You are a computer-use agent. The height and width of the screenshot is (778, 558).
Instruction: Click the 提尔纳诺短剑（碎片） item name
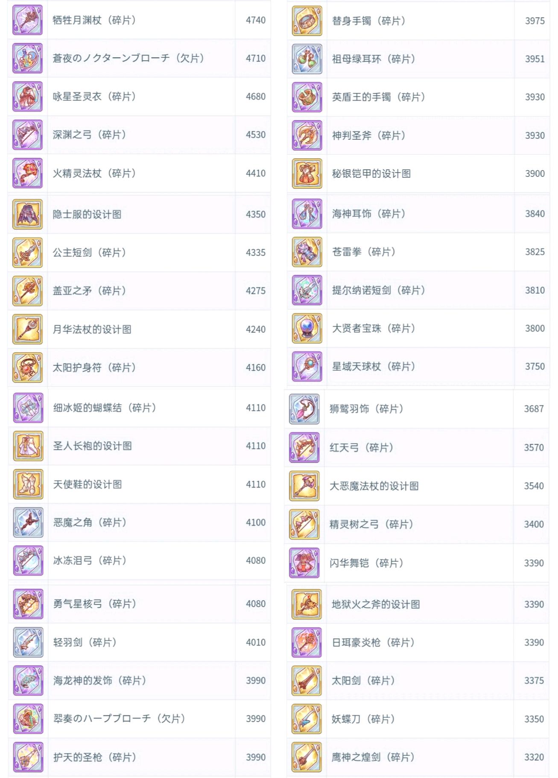point(379,290)
